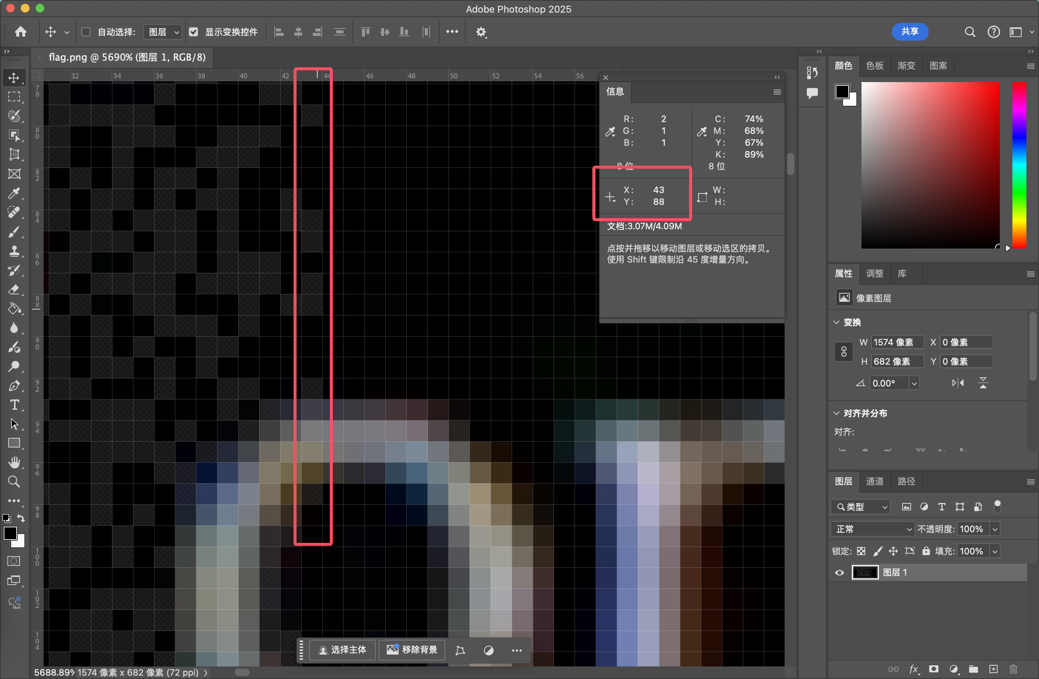1039x679 pixels.
Task: Select the Eyedropper tool
Action: tap(14, 193)
